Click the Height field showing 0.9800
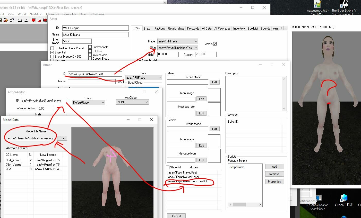The width and height of the screenshot is (361, 218). [168, 54]
